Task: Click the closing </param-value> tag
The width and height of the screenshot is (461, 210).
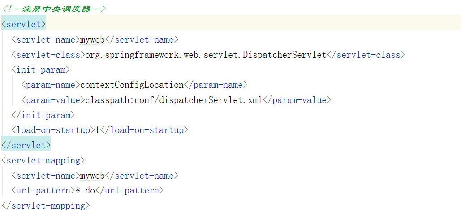Action: 297,100
